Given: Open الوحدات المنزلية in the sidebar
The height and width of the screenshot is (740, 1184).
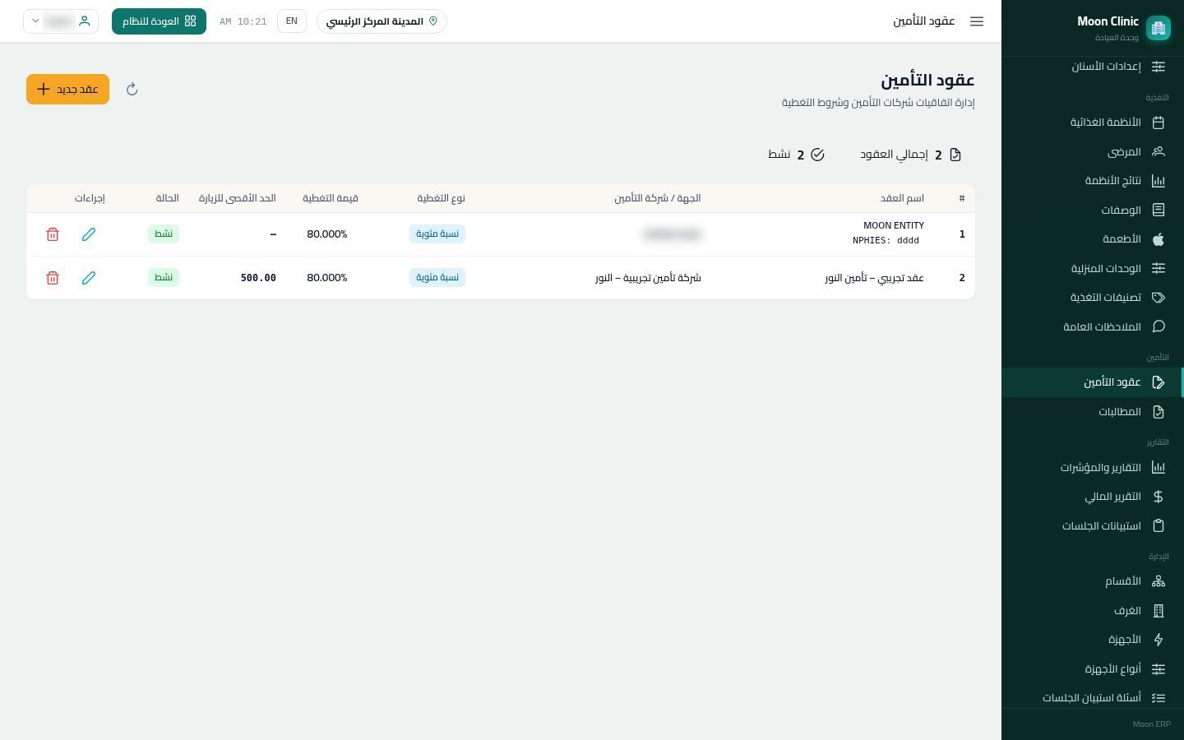Looking at the screenshot, I should 1092,269.
